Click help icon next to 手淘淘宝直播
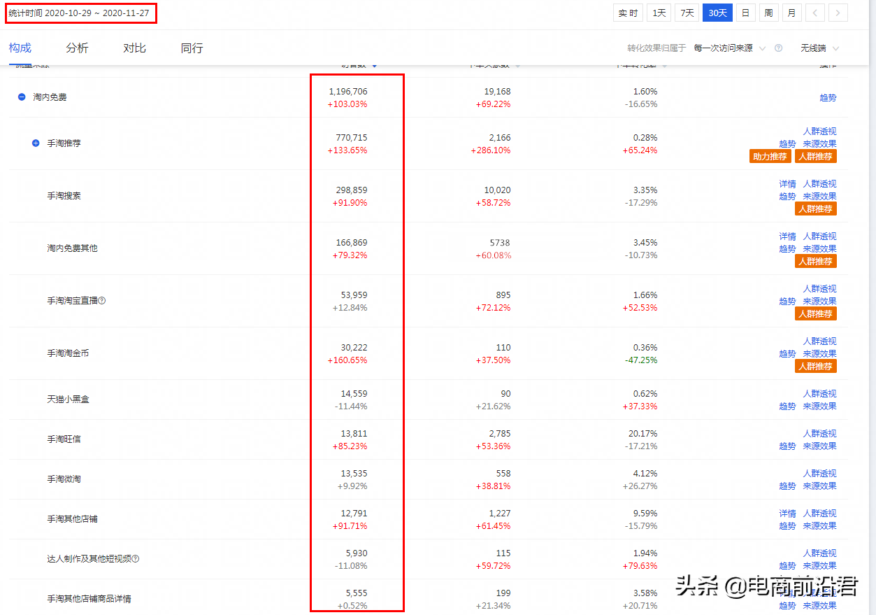The image size is (876, 615). [102, 300]
